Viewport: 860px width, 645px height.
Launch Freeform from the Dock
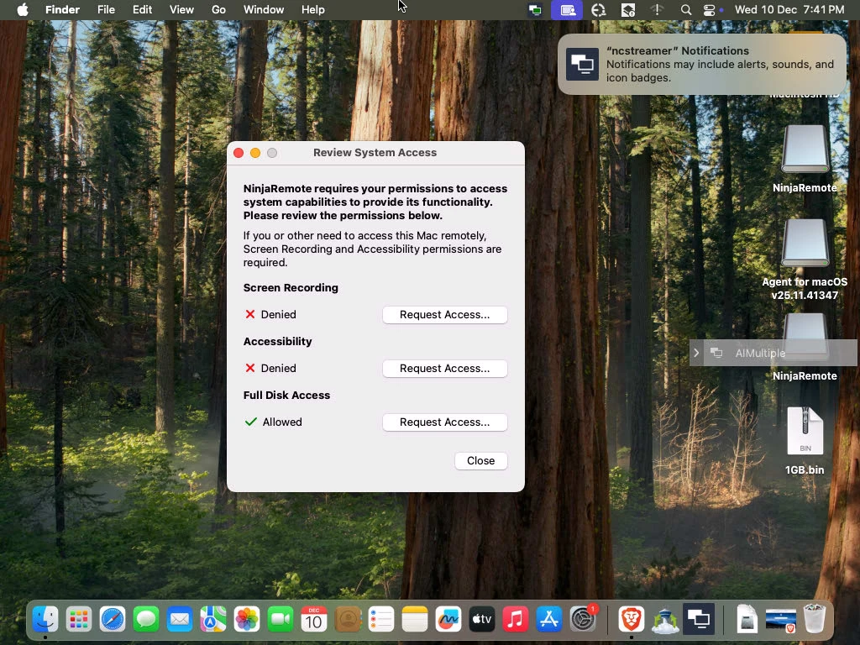tap(448, 619)
